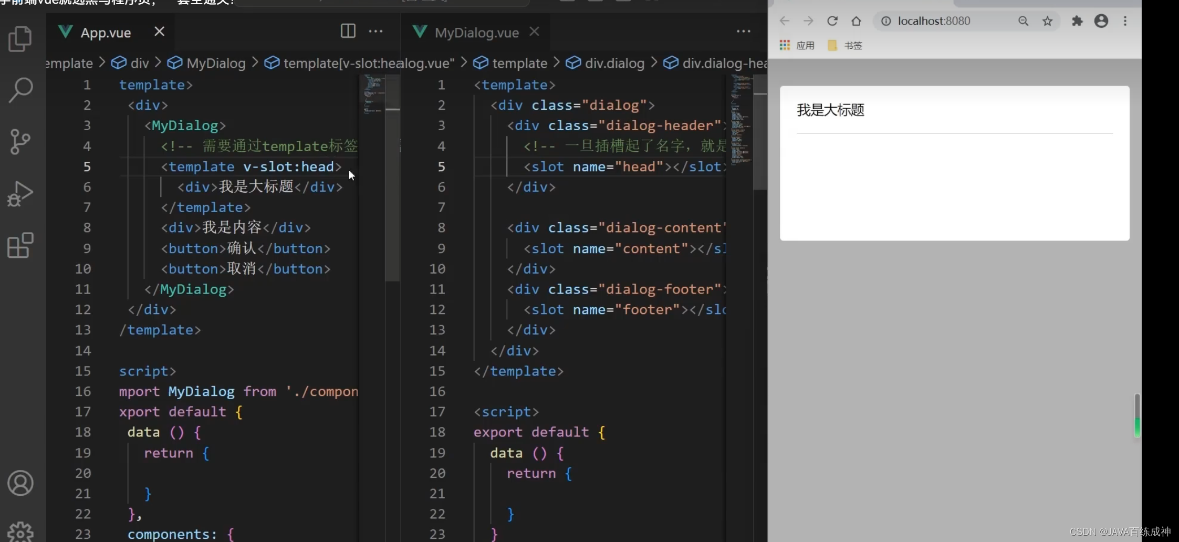Go to the browser home page
The image size is (1179, 542).
(x=856, y=21)
